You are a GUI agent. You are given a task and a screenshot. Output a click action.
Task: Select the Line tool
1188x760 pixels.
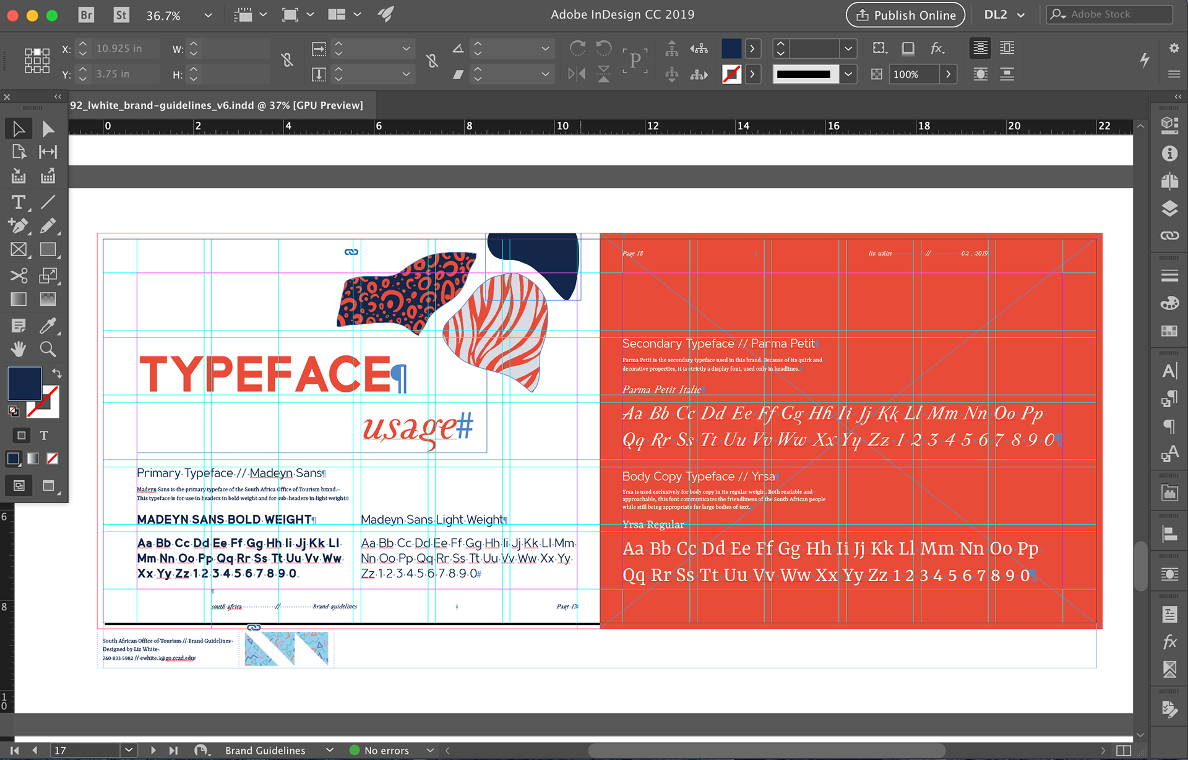(x=48, y=202)
